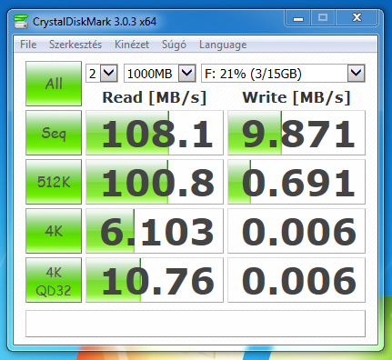This screenshot has width=392, height=360.
Task: Click the 4K read result 6.103
Action: (155, 231)
